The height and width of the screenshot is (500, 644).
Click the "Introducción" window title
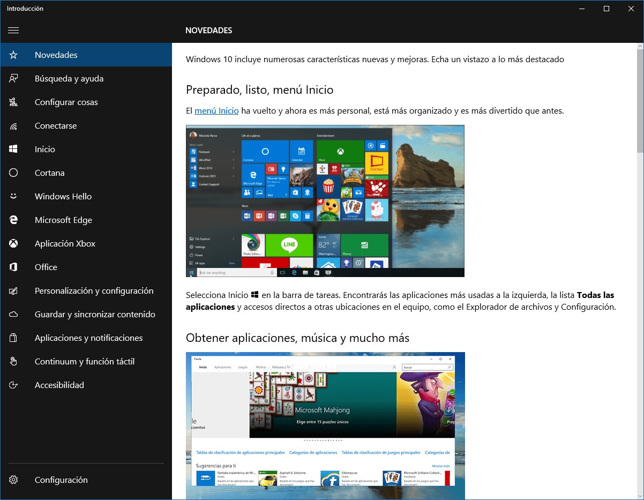tap(25, 9)
